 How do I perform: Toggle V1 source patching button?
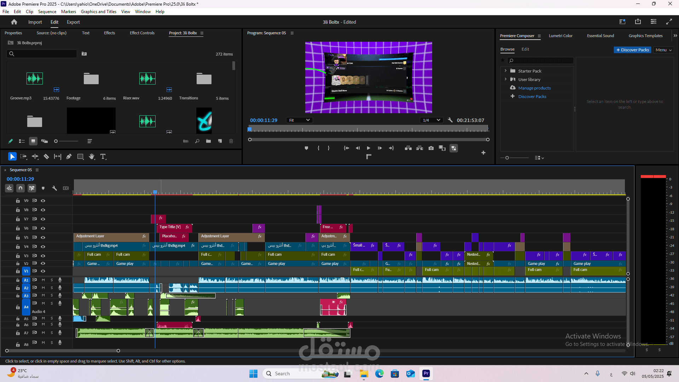click(x=26, y=271)
